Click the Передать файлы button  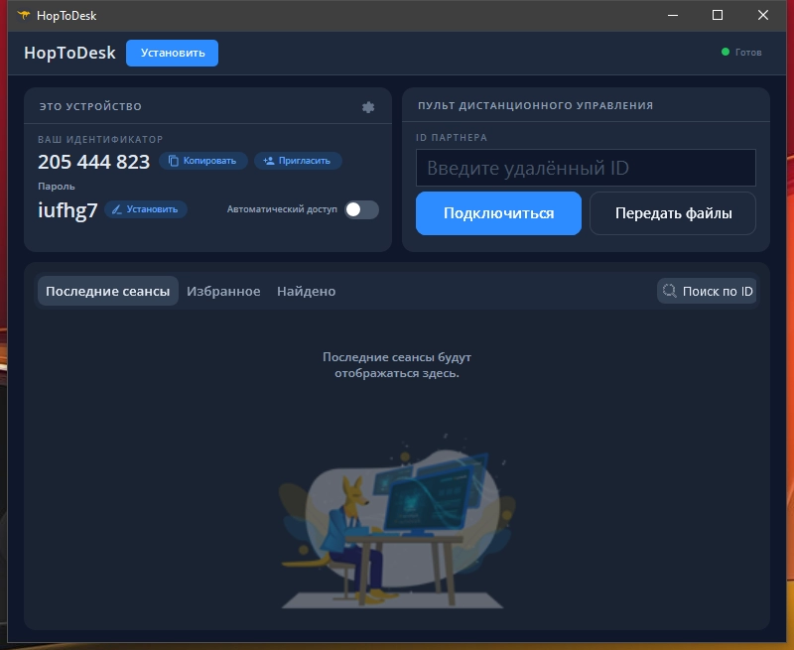click(x=673, y=213)
